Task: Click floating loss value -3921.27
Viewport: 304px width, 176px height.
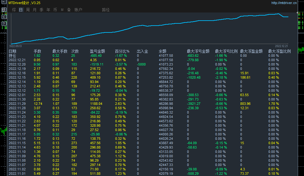Action: (x=194, y=104)
